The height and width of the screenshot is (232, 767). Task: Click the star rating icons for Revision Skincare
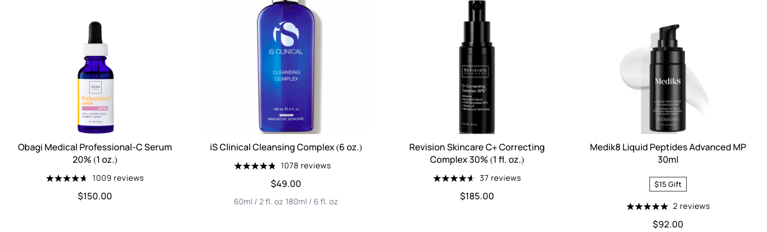click(454, 178)
